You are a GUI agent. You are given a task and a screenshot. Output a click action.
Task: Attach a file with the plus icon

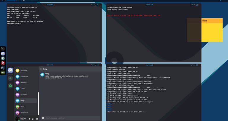(x=43, y=118)
